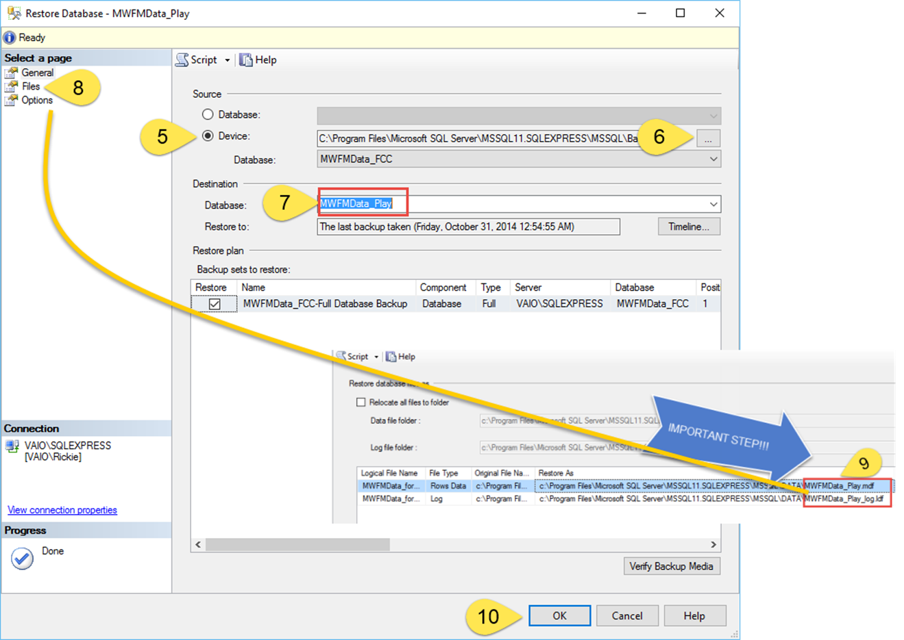Expand the source Database MWFMData_FCC dropdown
The width and height of the screenshot is (904, 640).
(x=713, y=159)
